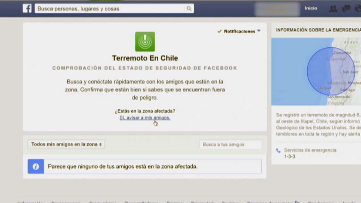Click the search magnifier icon
361x203 pixels.
pos(189,9)
